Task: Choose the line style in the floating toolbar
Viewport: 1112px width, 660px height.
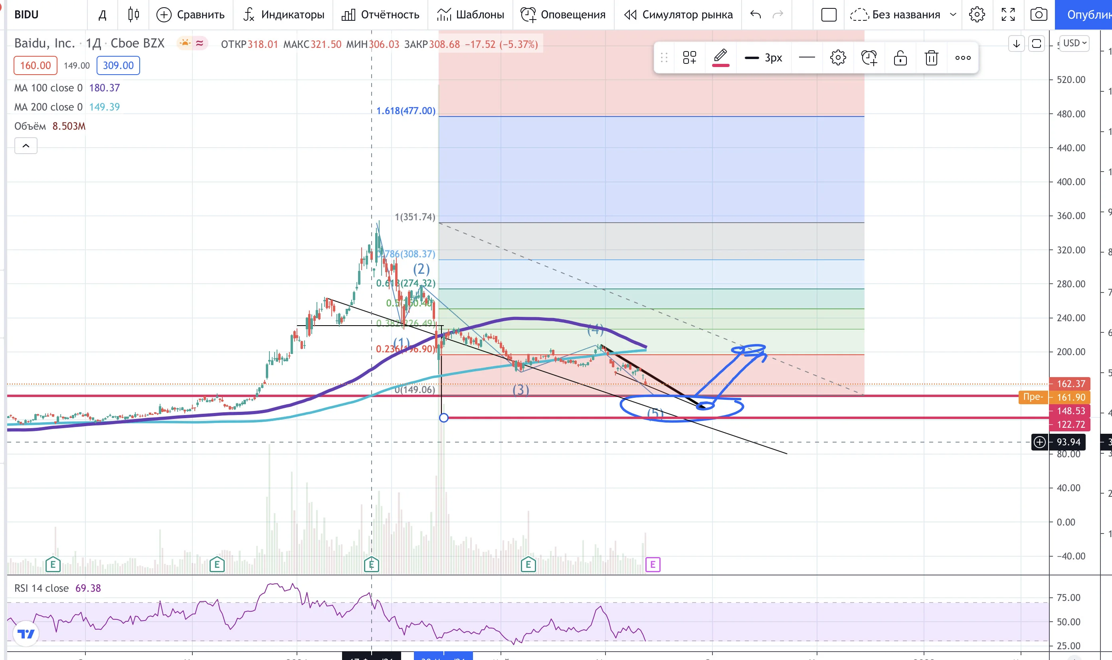Action: pos(807,57)
